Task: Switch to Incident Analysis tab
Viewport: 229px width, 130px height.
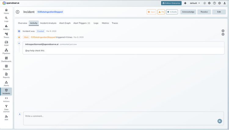Action: [48, 23]
